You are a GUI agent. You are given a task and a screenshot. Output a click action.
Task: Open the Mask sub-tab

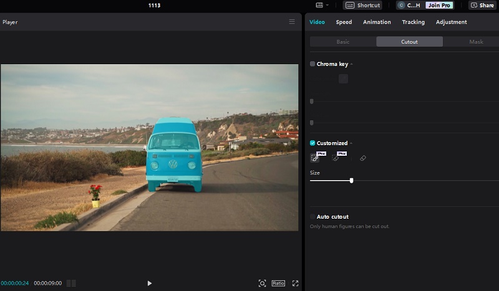tap(476, 42)
